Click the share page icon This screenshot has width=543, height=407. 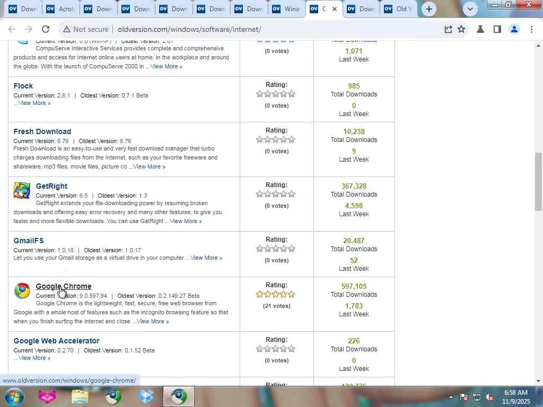[x=448, y=30]
